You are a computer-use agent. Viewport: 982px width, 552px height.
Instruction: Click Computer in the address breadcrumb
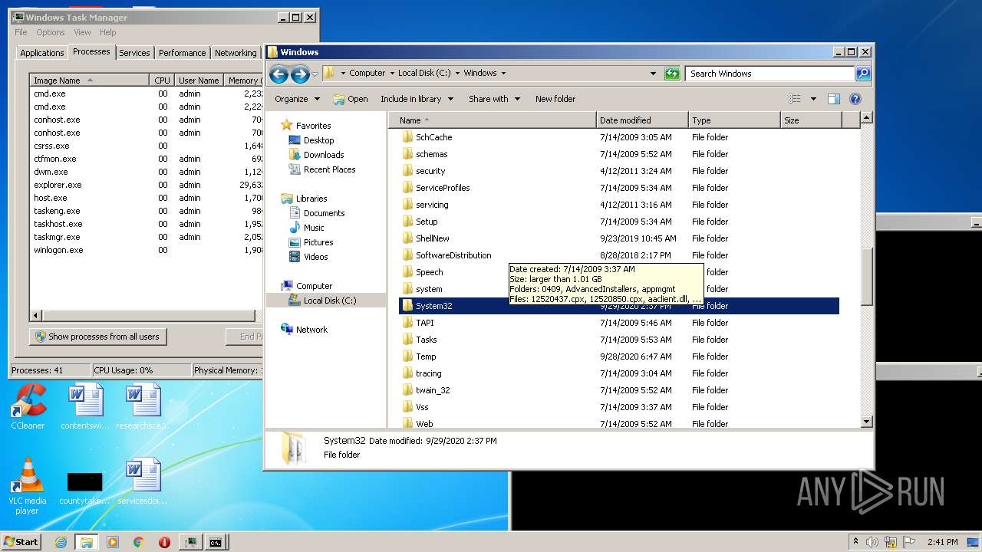click(x=367, y=73)
